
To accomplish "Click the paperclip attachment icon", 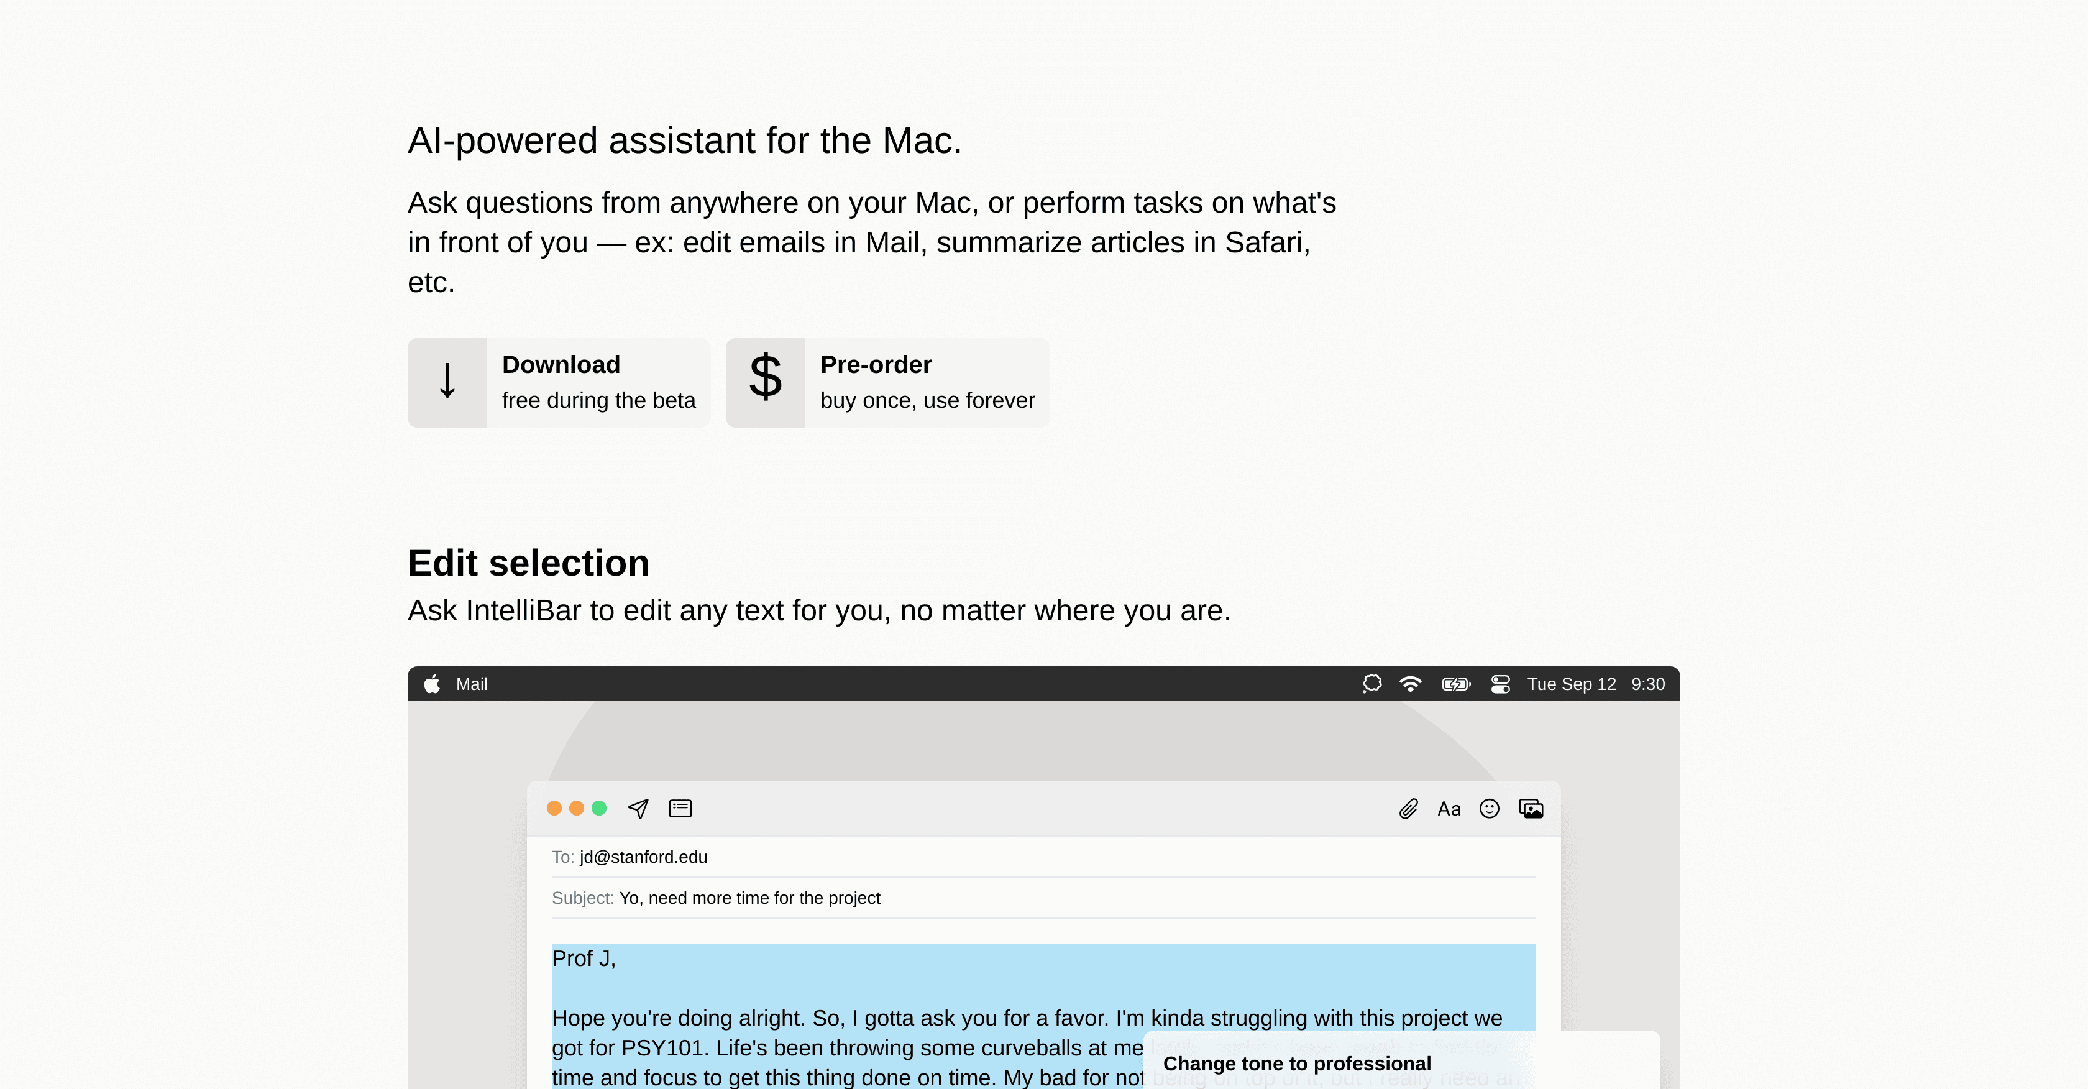I will [1408, 809].
